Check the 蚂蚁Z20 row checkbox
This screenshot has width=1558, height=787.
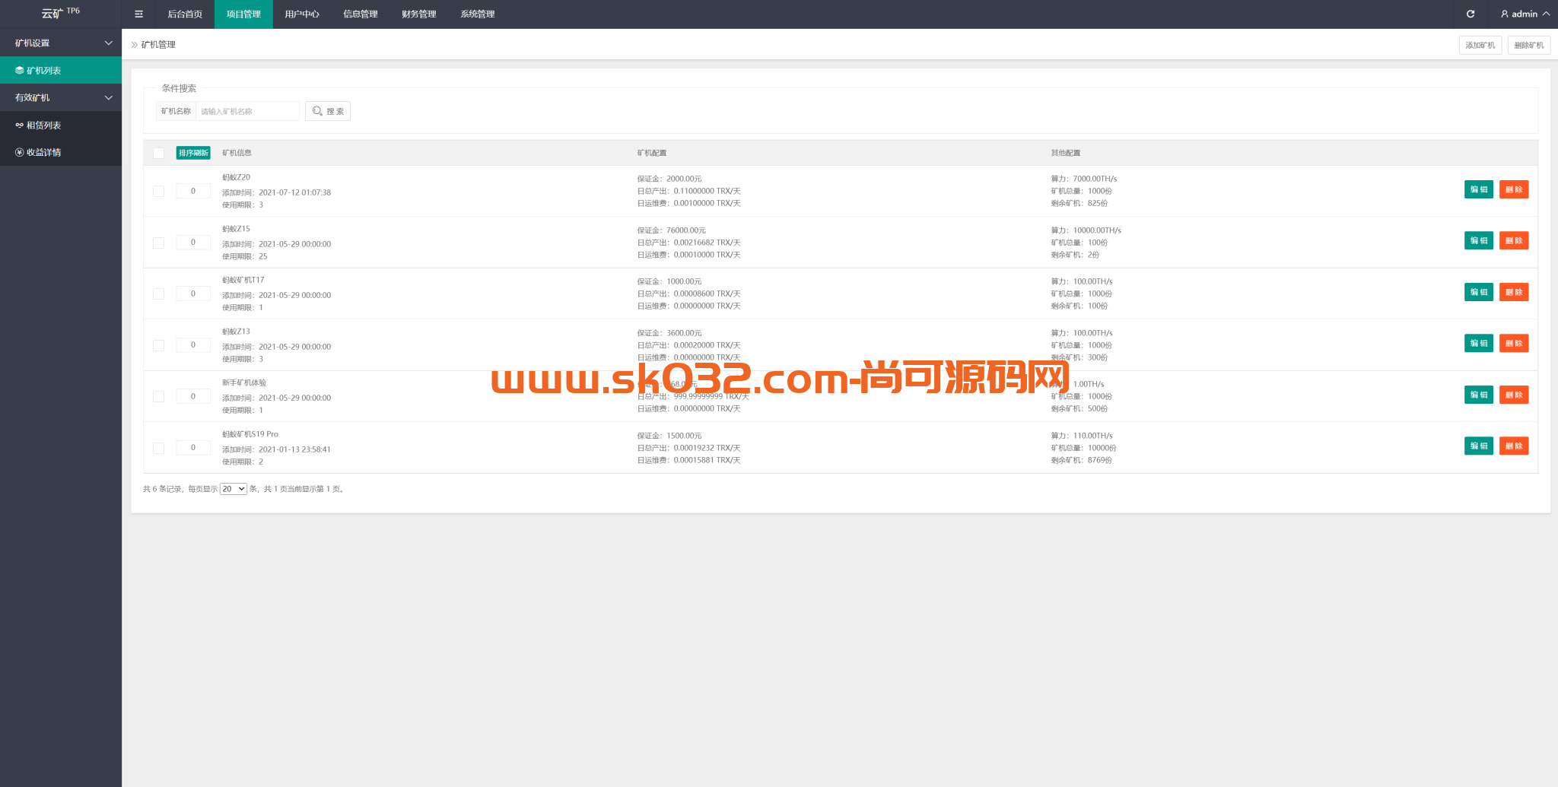click(158, 191)
